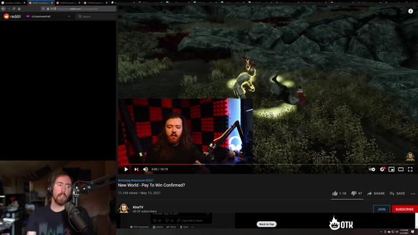Dislike the video (47)
The width and height of the screenshot is (418, 235).
tap(357, 193)
